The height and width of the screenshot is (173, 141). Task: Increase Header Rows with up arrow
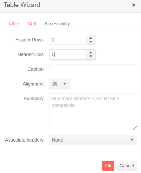point(91,38)
